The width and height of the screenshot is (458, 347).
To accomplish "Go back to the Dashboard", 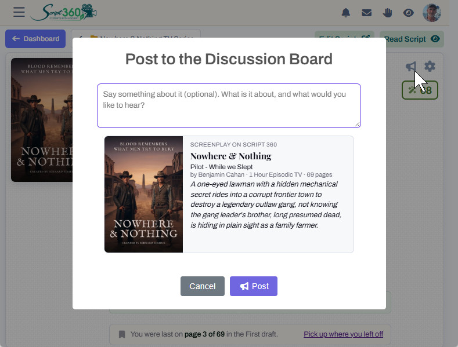I will [35, 39].
